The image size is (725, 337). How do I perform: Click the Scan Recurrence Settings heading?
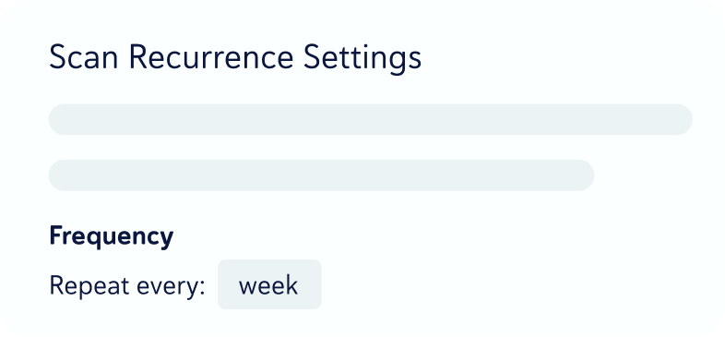coord(235,58)
